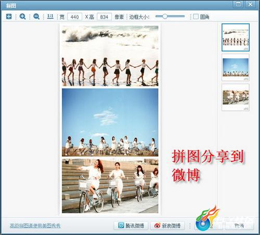Select the hand-holding beach photo in collage
The width and height of the screenshot is (260, 235).
110,56
